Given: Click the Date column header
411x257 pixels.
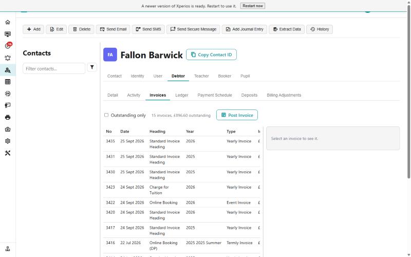Looking at the screenshot, I should click(x=125, y=132).
